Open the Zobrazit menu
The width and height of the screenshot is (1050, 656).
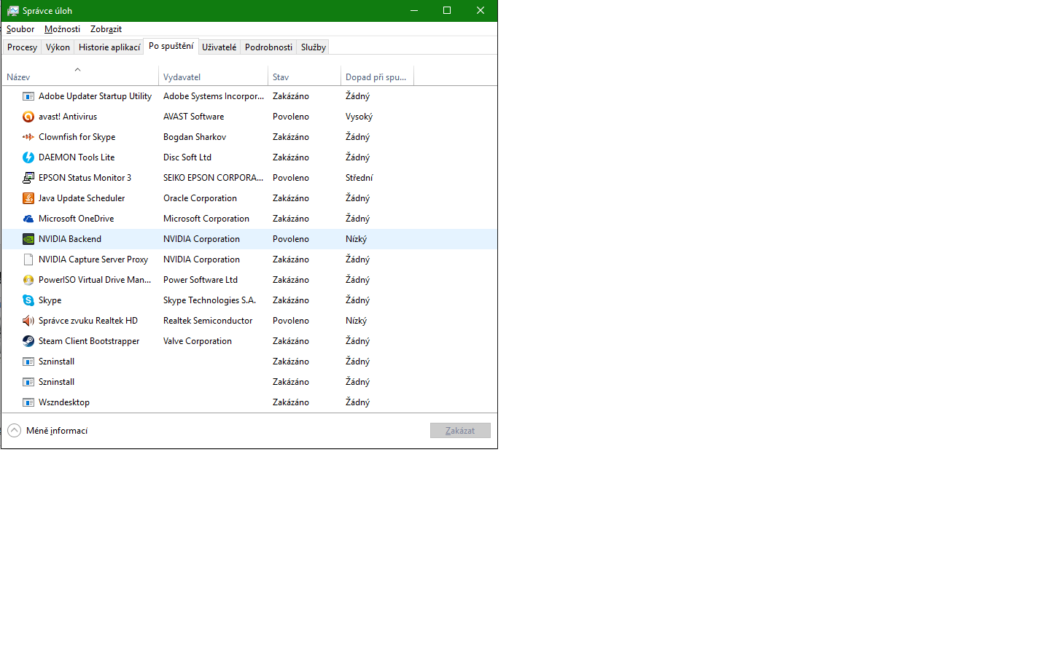pos(106,29)
